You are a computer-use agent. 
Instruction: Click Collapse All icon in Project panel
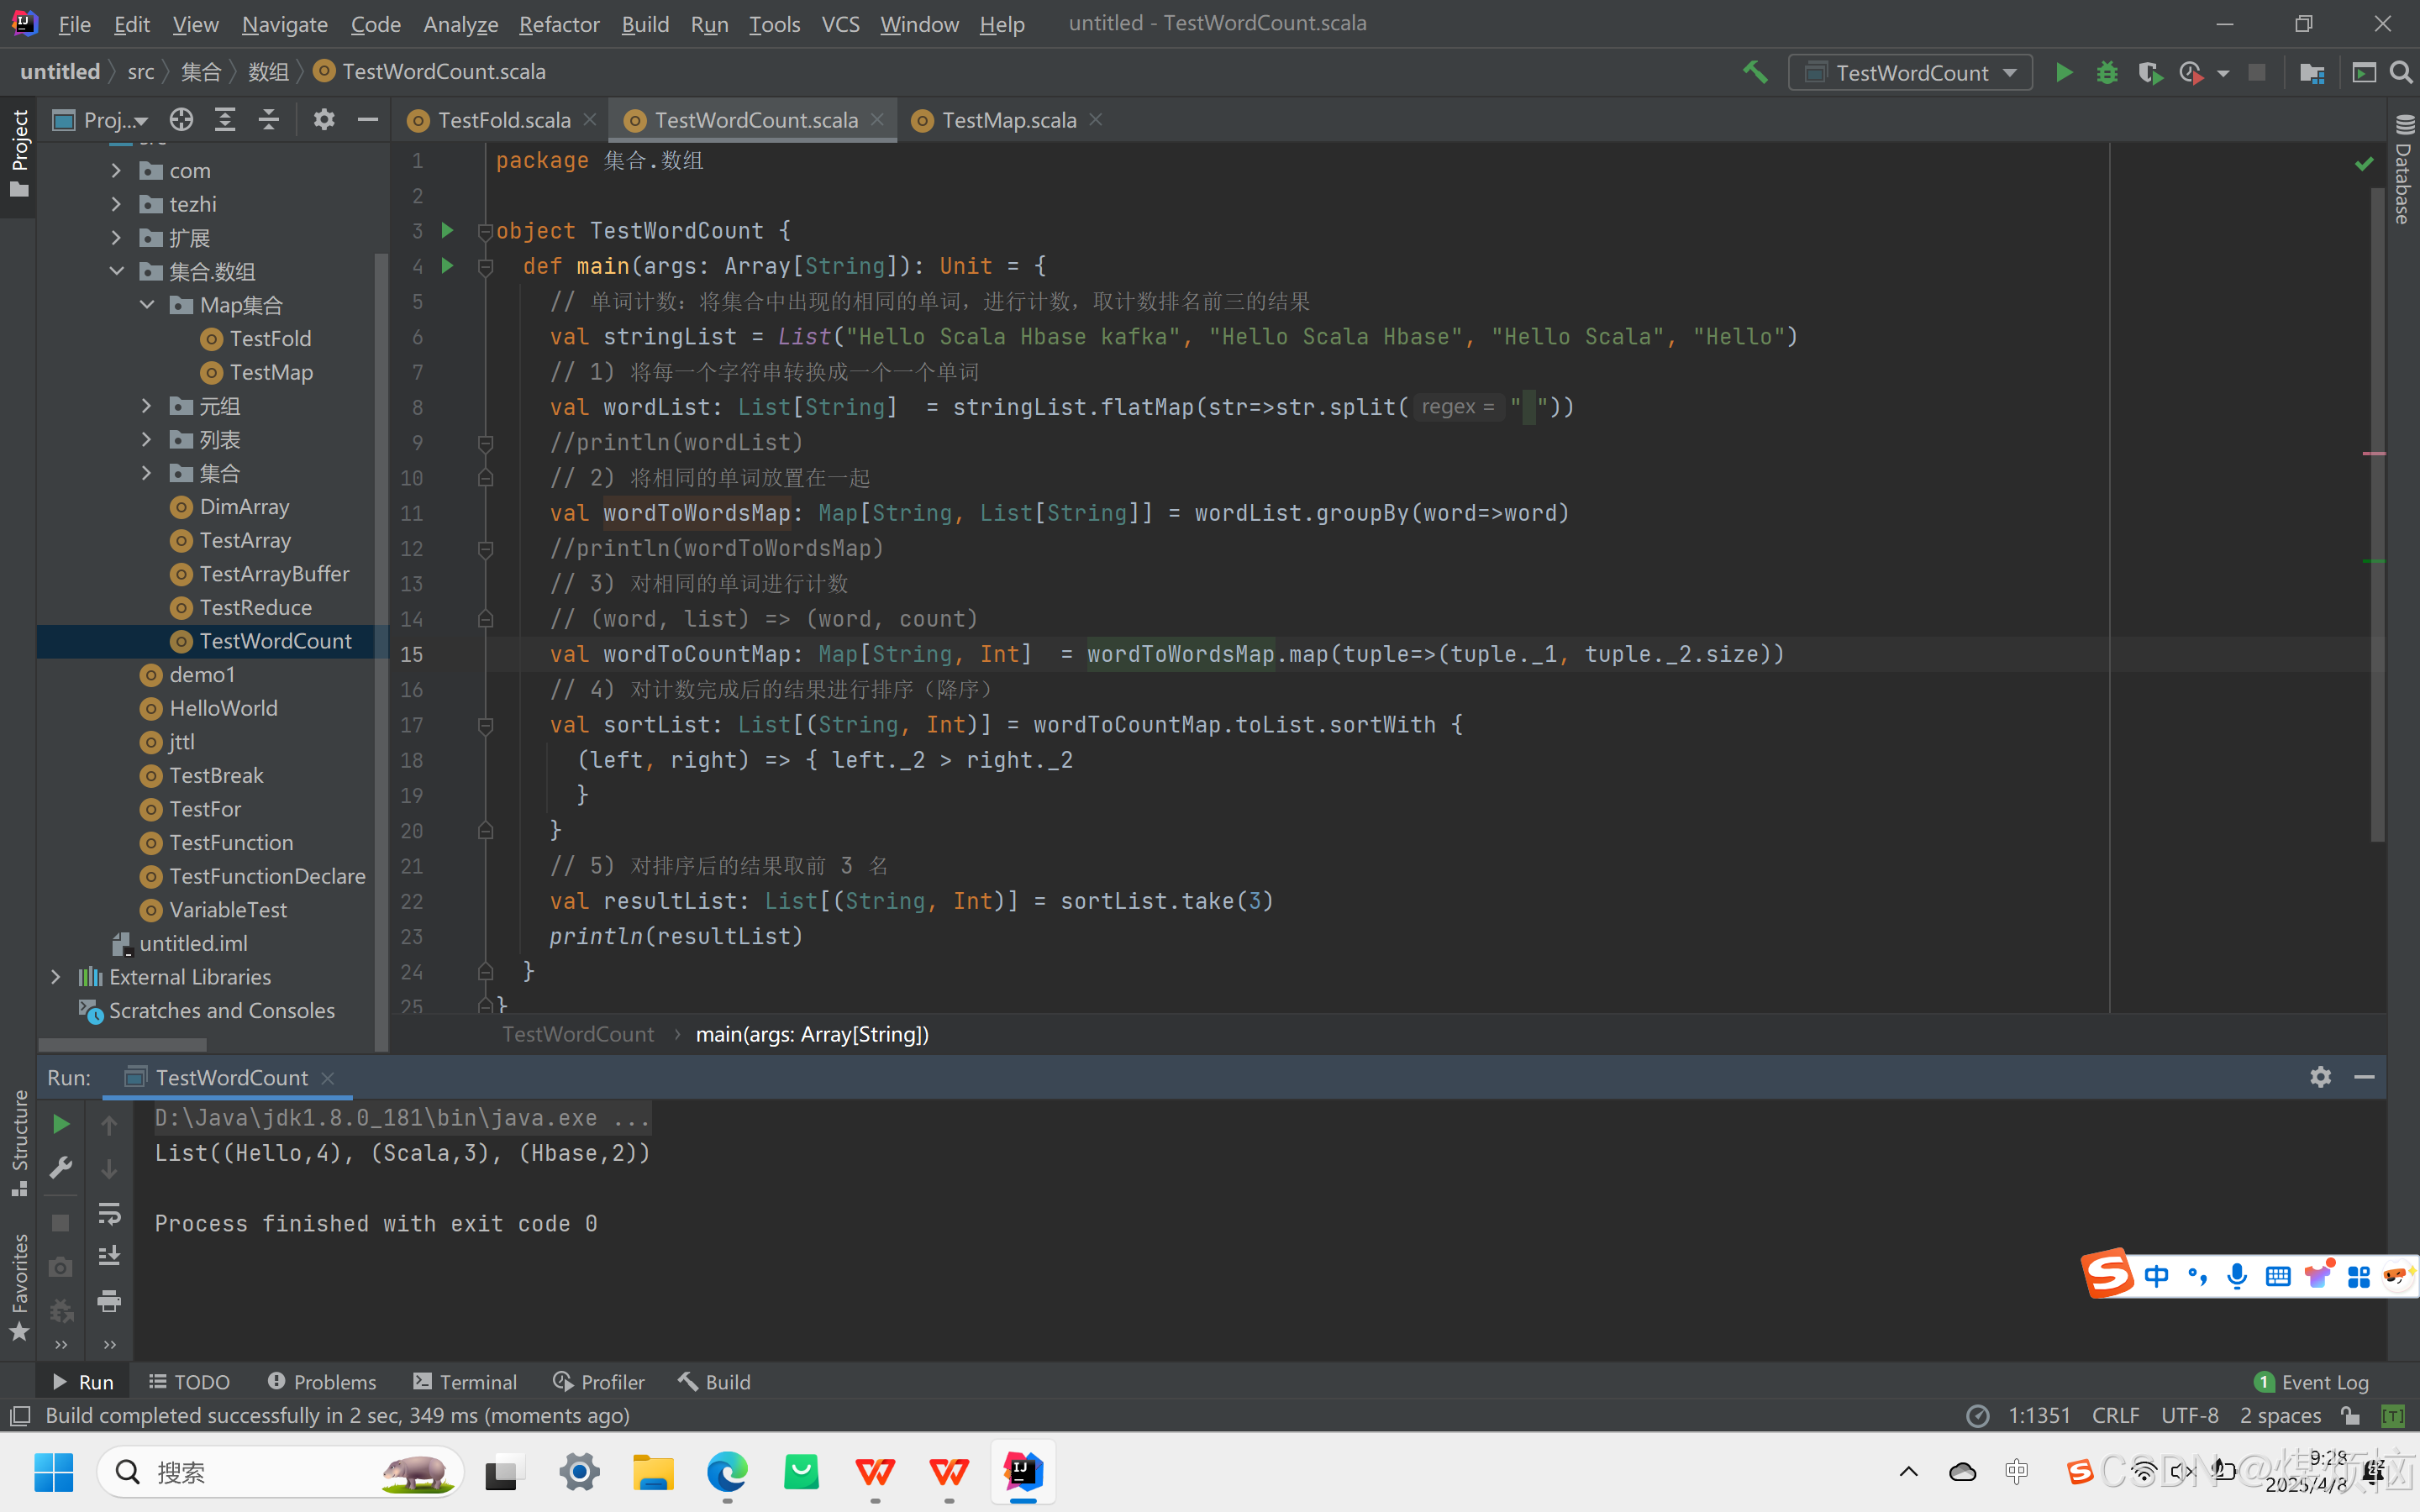(269, 120)
